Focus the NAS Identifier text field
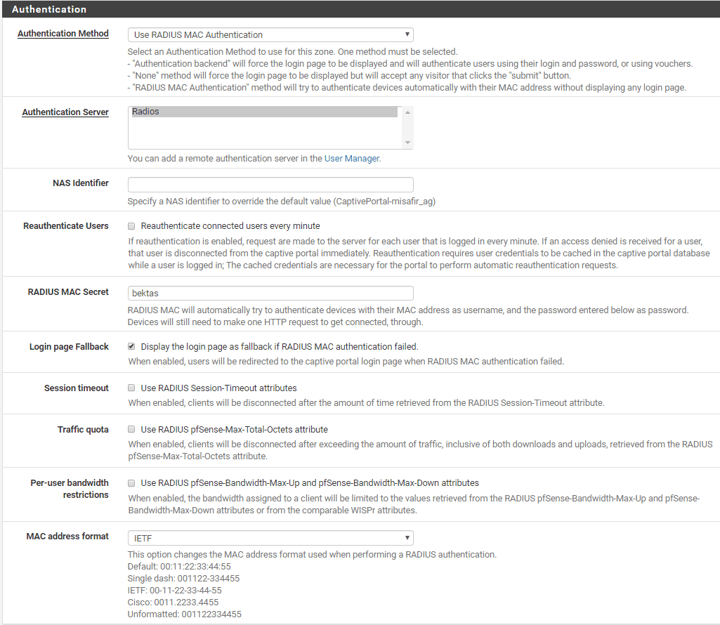The width and height of the screenshot is (720, 625). coord(270,185)
